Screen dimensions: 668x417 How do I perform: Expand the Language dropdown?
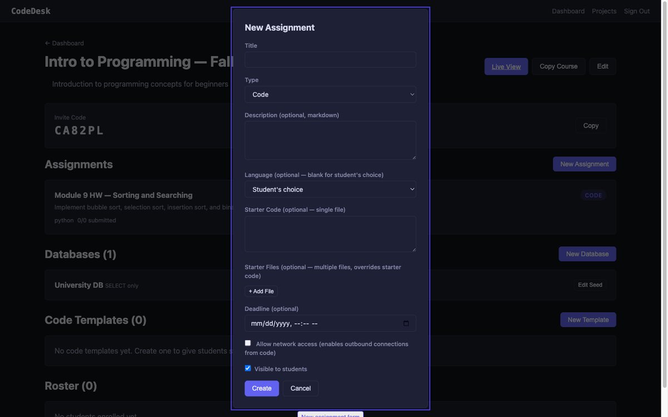coord(330,190)
